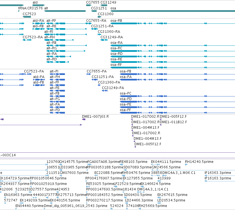The width and height of the screenshot is (235, 210).
Task: Click the tRNA:CR31576 gene label
Action: pos(30,8)
